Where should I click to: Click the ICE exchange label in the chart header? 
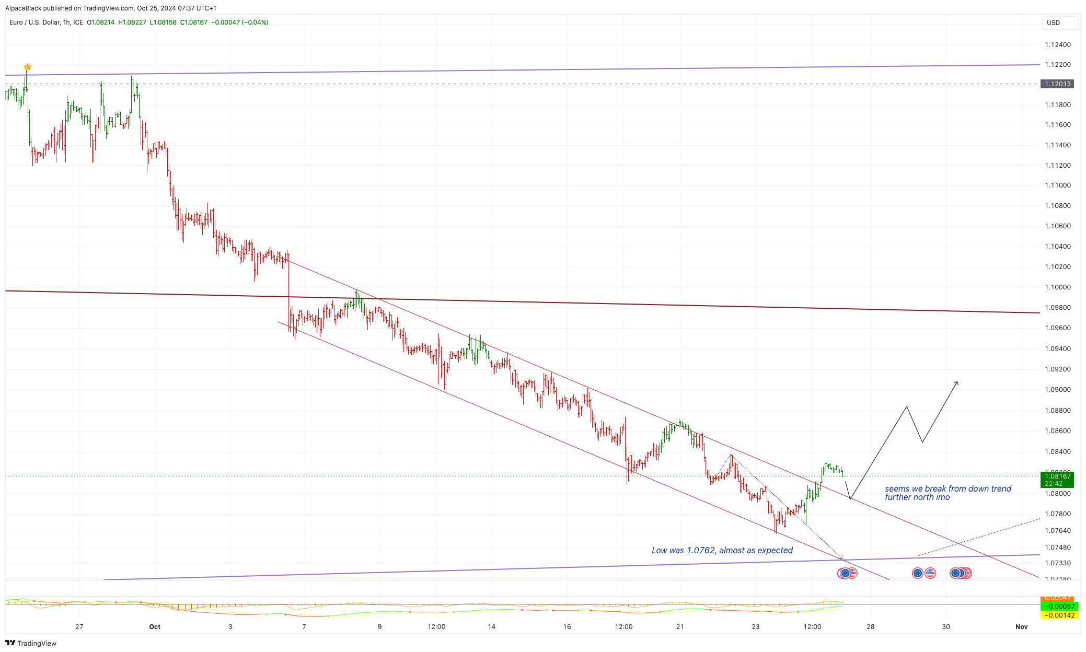(x=78, y=22)
